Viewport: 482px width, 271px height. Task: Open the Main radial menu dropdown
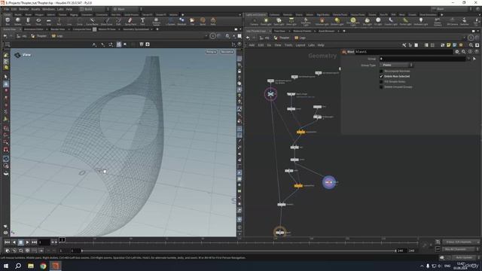(x=127, y=9)
